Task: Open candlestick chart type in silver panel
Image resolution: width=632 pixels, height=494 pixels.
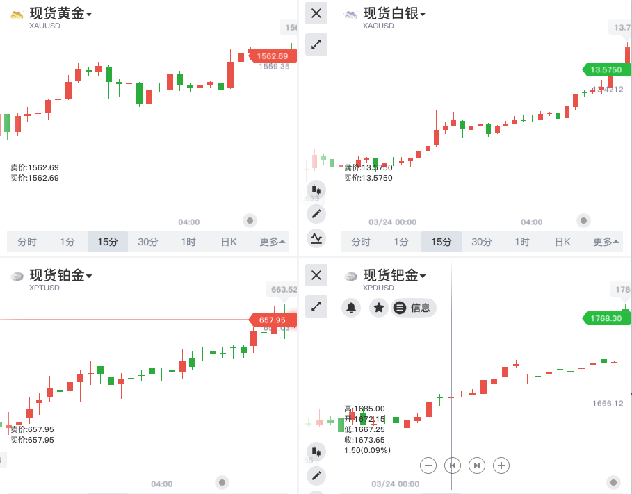Action: pyautogui.click(x=316, y=189)
